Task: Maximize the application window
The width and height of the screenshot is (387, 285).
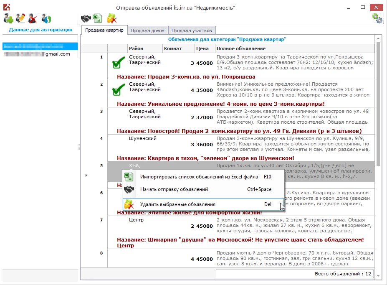Action: [x=362, y=8]
